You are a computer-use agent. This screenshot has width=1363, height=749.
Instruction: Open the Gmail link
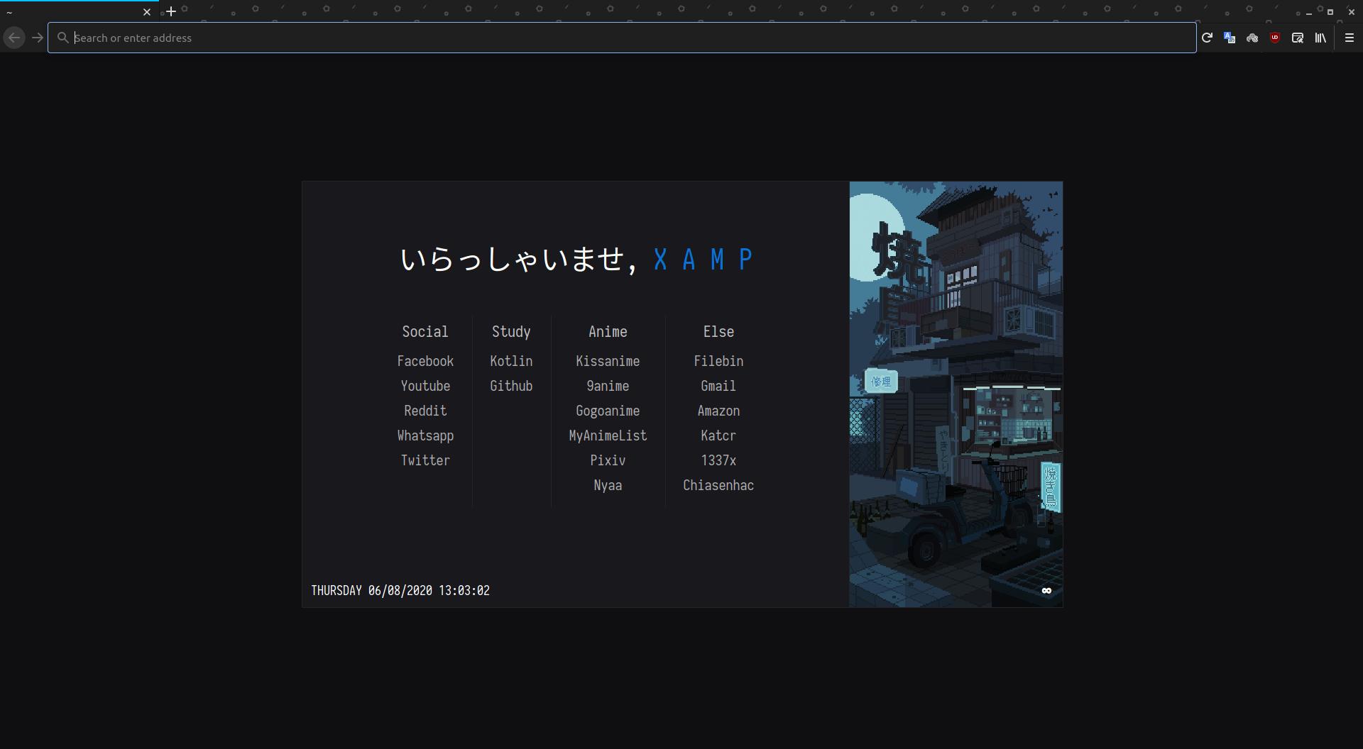coord(718,386)
